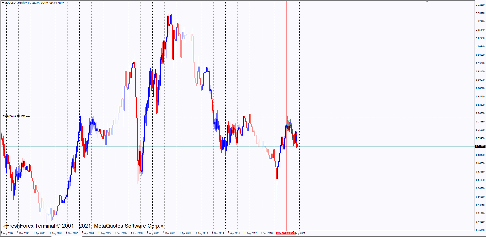
Task: Click the 1.00540 price level on scale
Action: point(480,47)
